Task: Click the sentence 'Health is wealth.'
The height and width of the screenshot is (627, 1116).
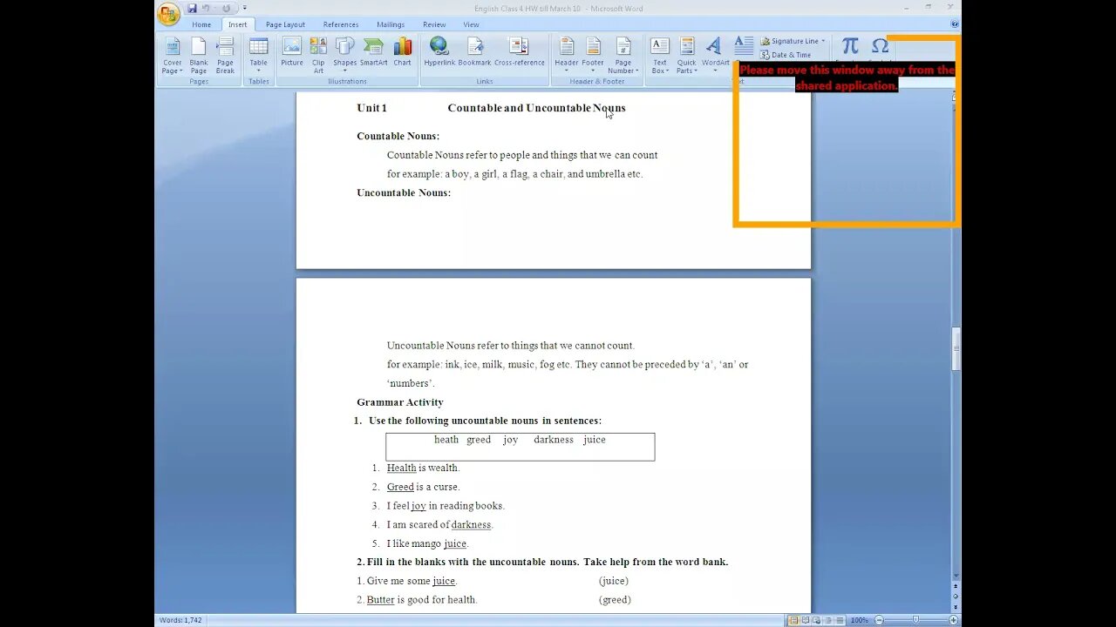Action: point(423,468)
